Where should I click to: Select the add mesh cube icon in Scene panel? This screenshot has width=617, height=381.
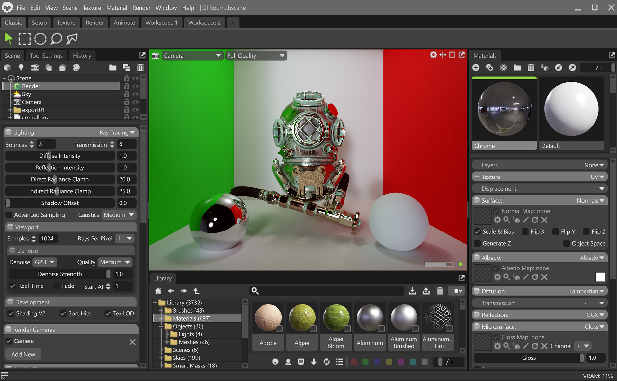[7, 68]
